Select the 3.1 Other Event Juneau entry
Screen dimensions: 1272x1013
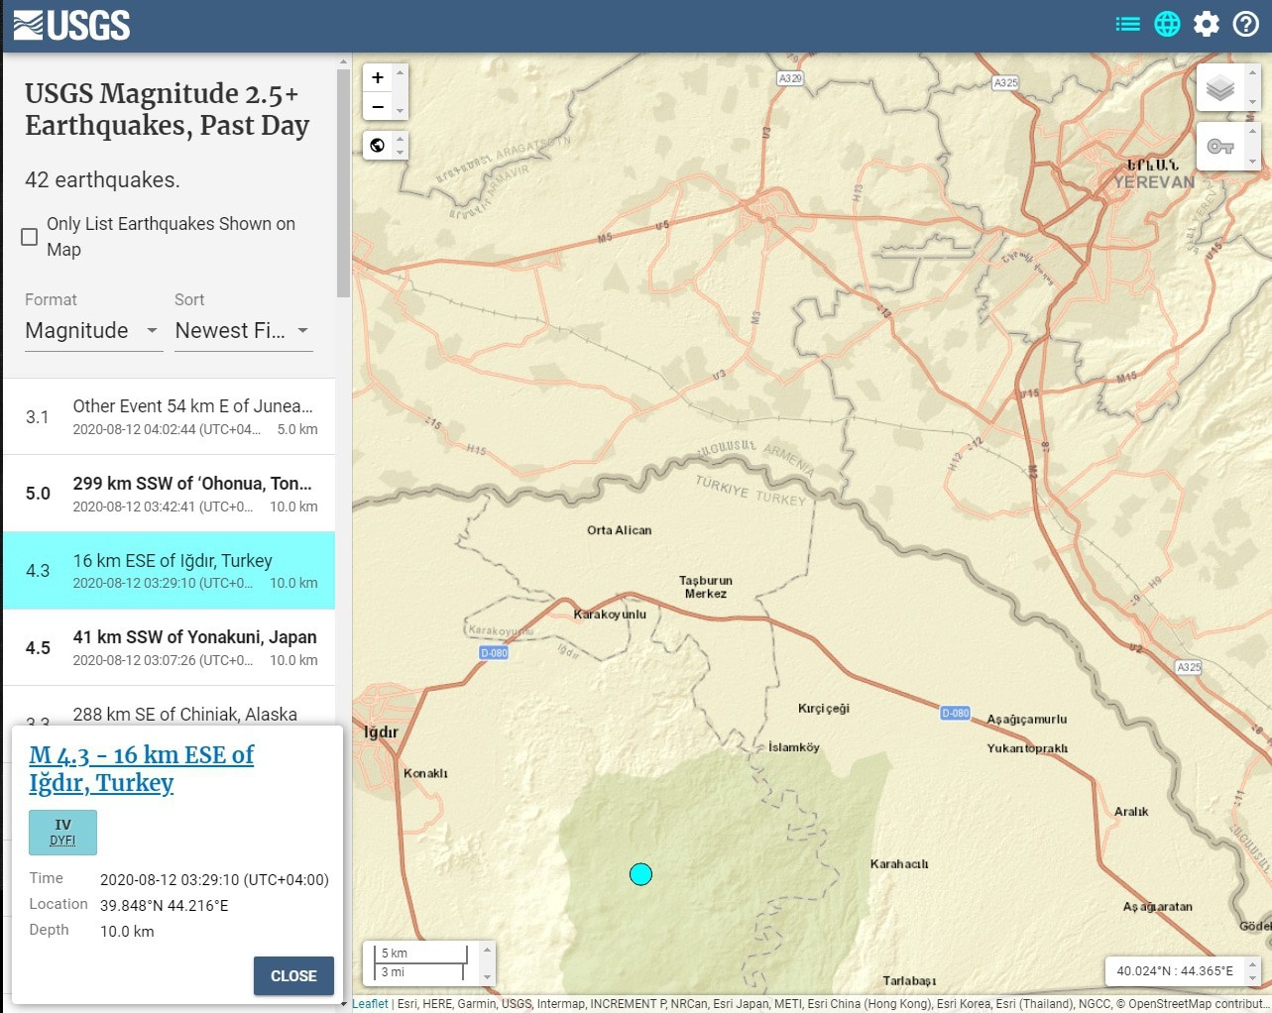pyautogui.click(x=170, y=416)
